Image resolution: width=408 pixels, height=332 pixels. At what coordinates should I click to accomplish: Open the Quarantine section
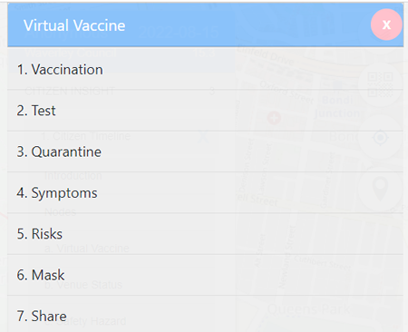(205, 151)
